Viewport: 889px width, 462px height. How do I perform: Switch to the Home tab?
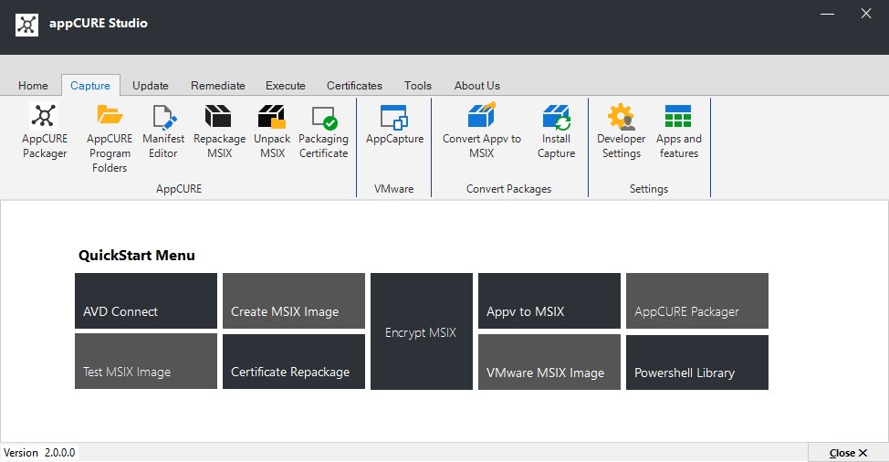coord(33,86)
